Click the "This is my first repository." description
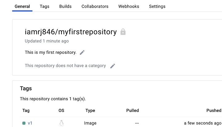The image size is (222, 127). point(51,52)
